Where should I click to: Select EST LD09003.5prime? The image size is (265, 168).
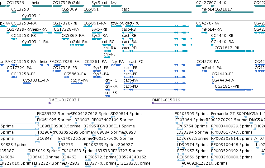pos(64,126)
